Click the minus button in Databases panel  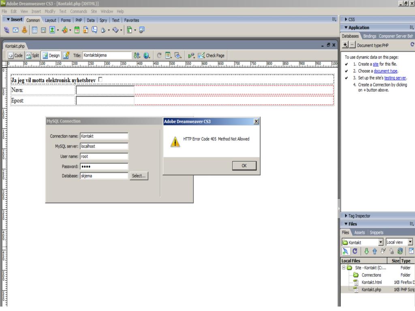tap(352, 45)
